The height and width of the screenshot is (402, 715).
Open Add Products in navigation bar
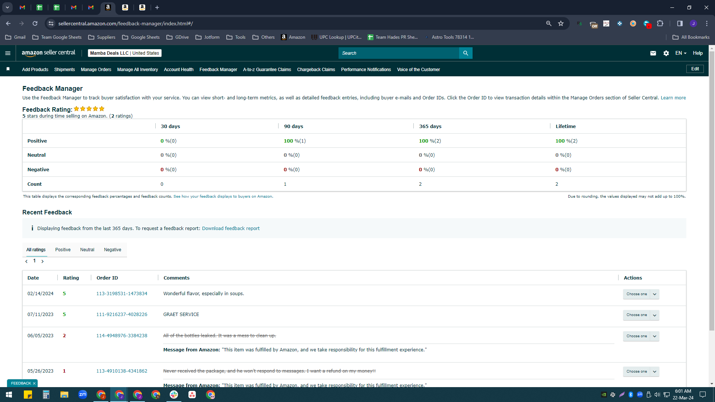coord(35,70)
